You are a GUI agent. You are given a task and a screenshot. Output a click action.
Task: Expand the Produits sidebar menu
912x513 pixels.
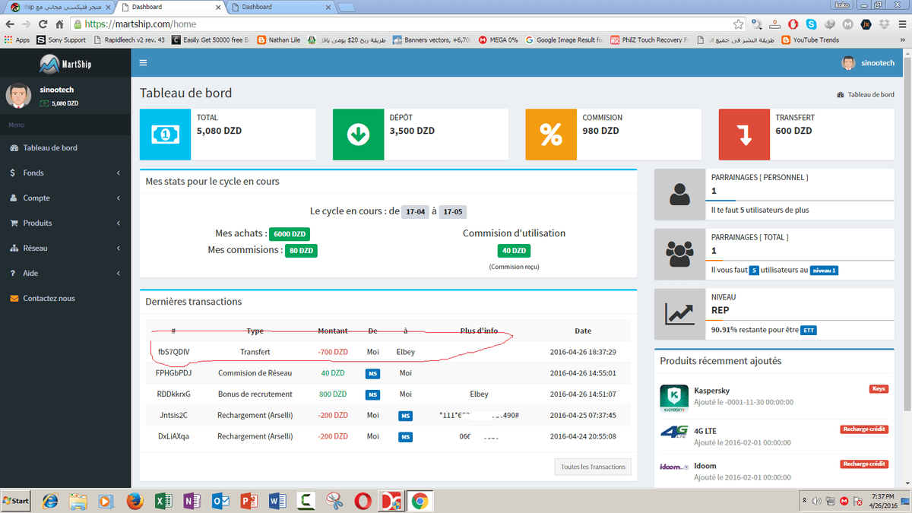click(37, 223)
